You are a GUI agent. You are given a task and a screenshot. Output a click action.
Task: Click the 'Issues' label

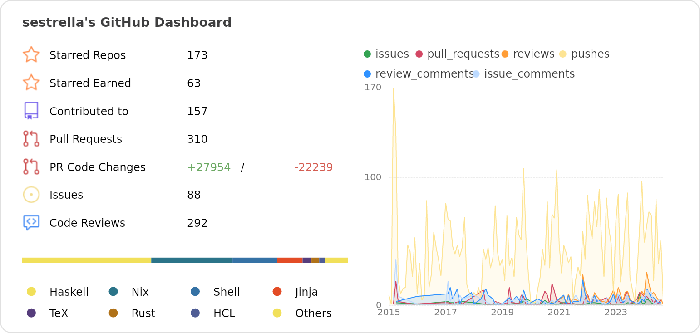(x=66, y=195)
